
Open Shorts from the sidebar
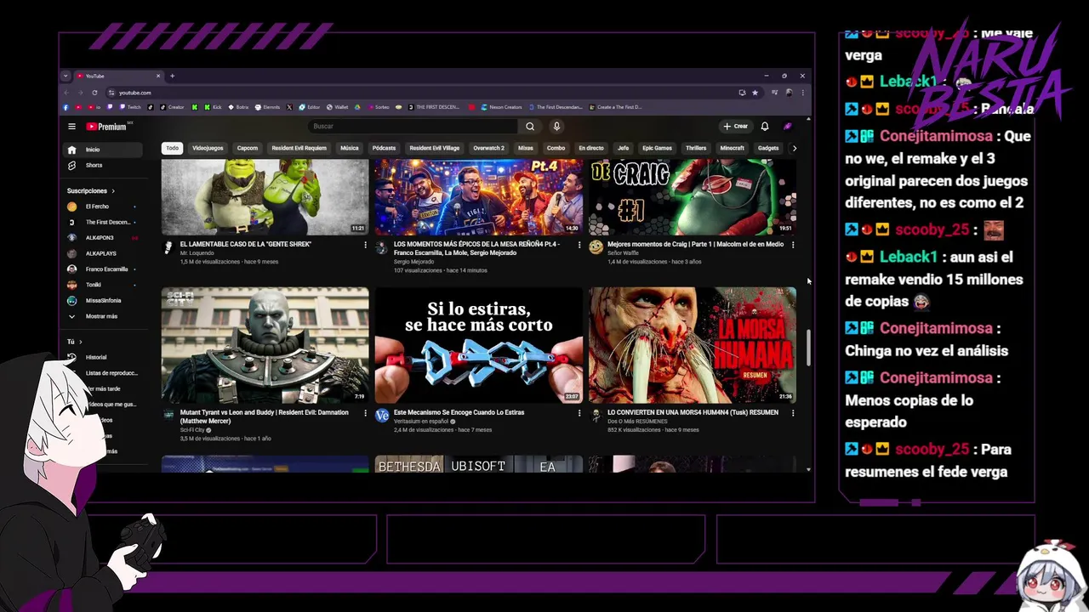click(104, 165)
